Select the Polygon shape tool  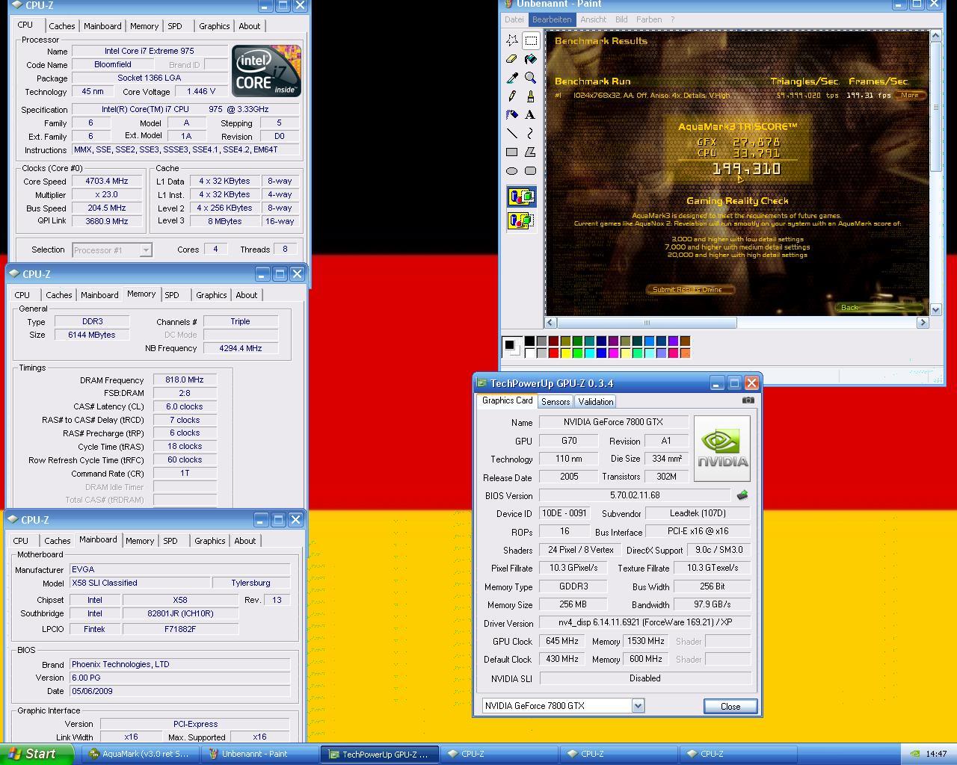click(x=531, y=152)
